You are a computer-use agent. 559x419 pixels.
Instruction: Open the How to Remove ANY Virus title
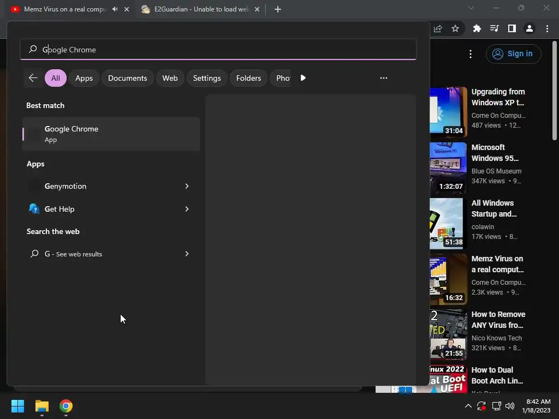pyautogui.click(x=498, y=320)
